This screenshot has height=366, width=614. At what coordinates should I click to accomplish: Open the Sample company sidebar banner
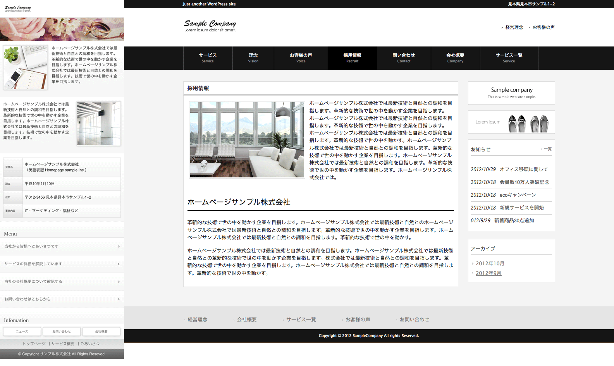(511, 93)
